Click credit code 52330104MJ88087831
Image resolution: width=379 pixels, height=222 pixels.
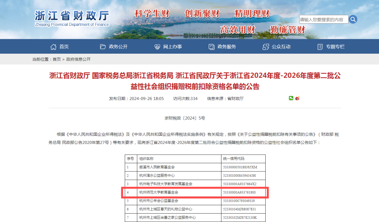click(x=239, y=209)
